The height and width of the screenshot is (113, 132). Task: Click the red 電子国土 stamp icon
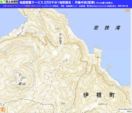tap(3, 110)
